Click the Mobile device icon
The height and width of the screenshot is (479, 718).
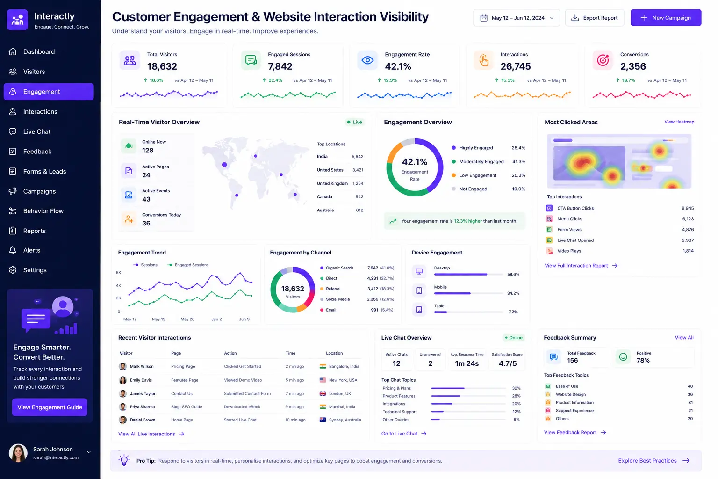(419, 290)
